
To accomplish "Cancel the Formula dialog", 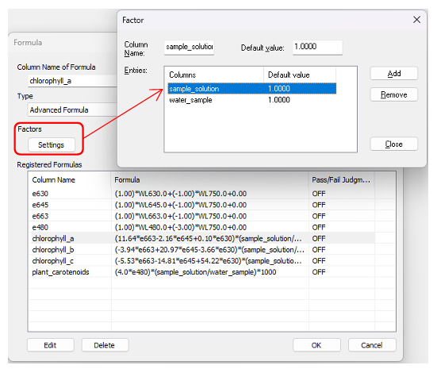I will (x=372, y=345).
